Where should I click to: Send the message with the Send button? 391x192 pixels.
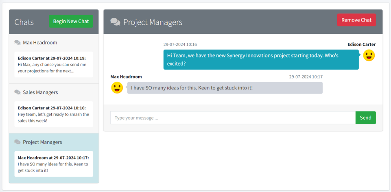[x=365, y=118]
